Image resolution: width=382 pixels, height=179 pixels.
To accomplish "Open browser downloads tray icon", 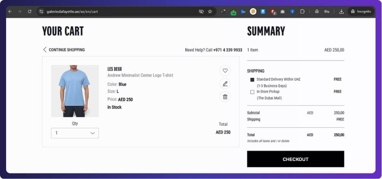I will 341,11.
